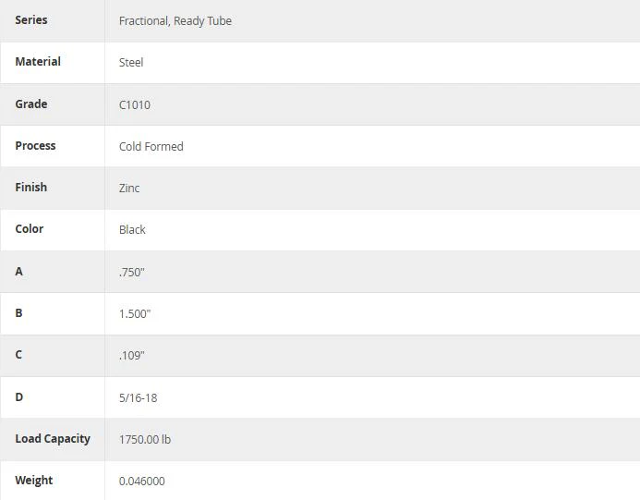Viewport: 640px width, 500px height.
Task: Select the 5/16-18 thread value
Action: point(138,398)
